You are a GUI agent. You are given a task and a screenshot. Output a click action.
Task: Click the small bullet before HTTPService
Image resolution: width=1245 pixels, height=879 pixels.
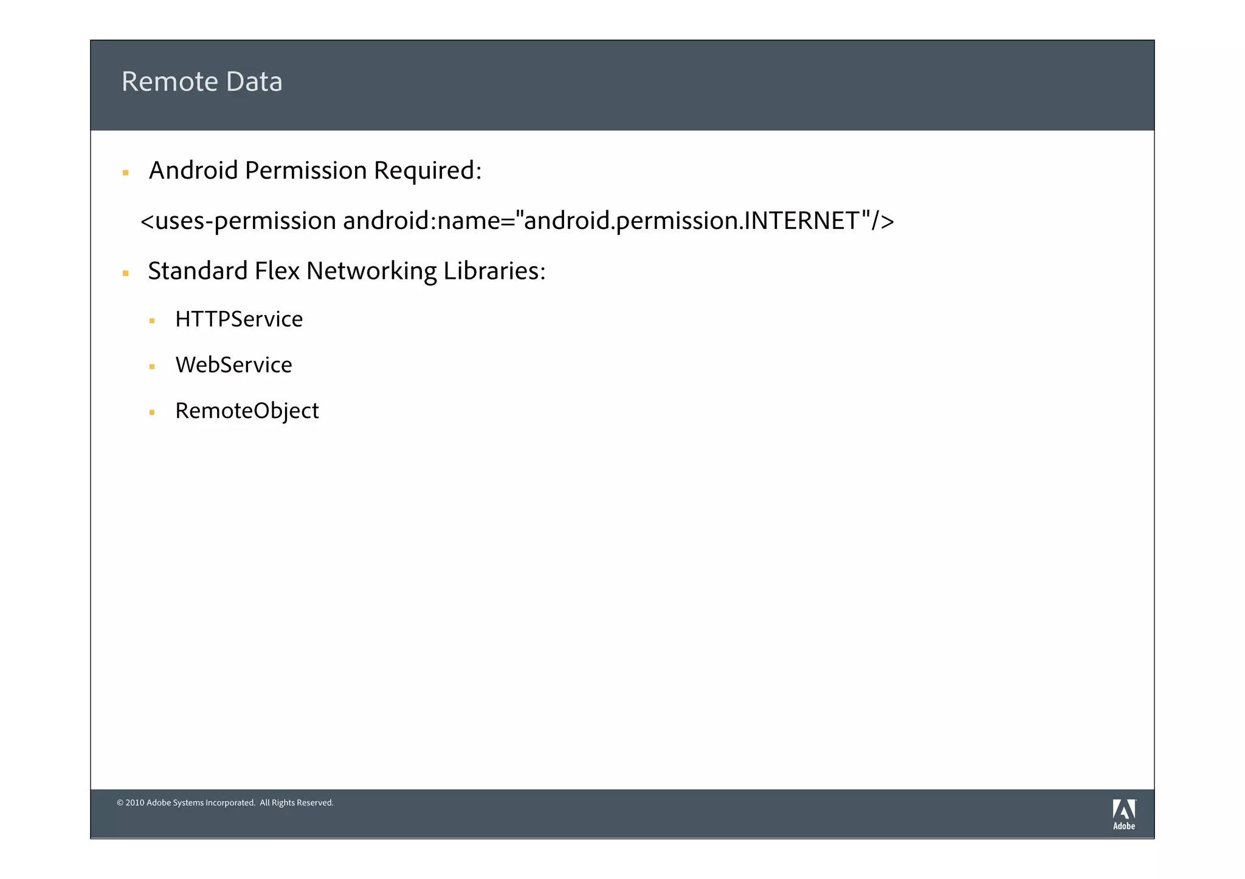tap(152, 321)
